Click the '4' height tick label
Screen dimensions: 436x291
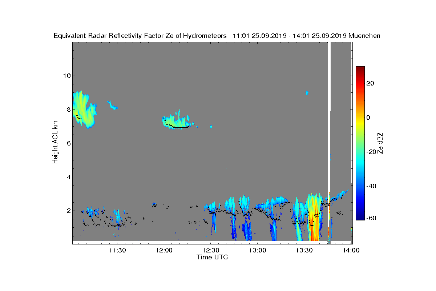pyautogui.click(x=68, y=177)
